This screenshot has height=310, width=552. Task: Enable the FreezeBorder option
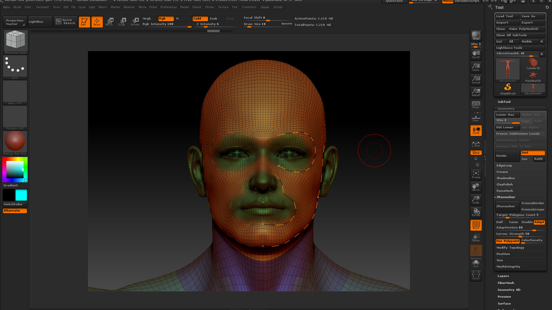(532, 203)
